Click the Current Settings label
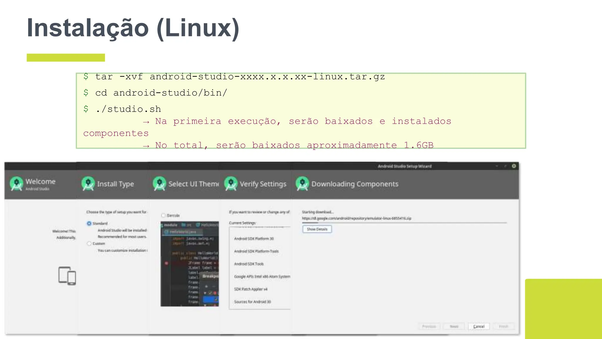 click(243, 223)
